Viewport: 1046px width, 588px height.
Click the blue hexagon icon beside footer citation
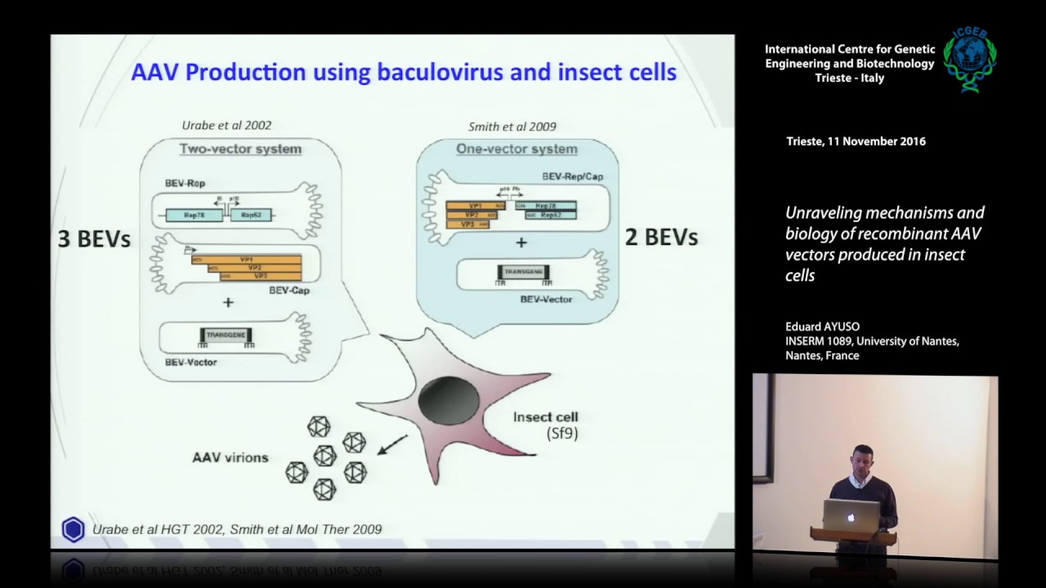tap(73, 530)
